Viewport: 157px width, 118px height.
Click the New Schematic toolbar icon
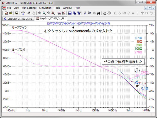tap(5, 13)
